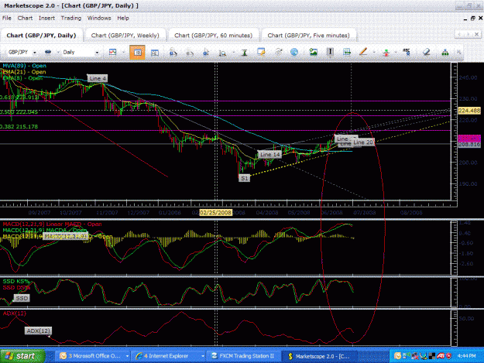Click the tab strip left arrow
Screen dimensions: 484x363
click(459, 34)
